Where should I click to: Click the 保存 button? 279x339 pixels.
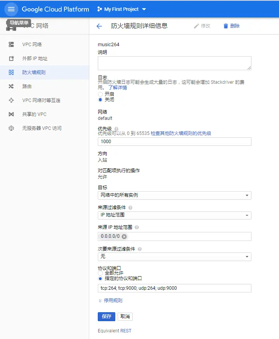coord(106,317)
